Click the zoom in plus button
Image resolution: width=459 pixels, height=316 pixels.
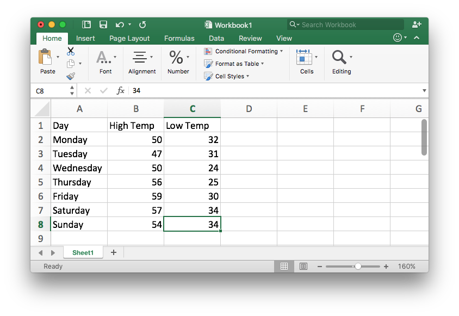386,267
